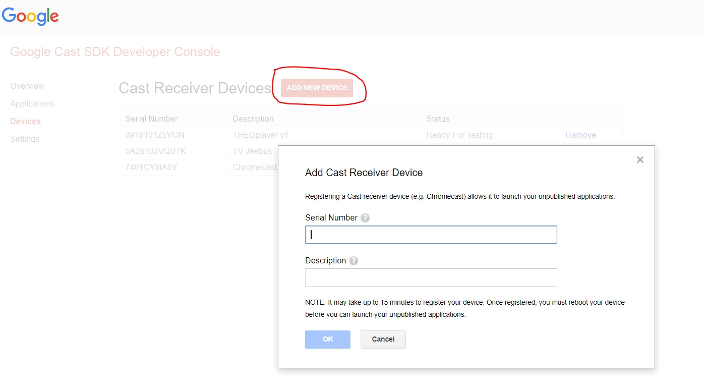Click the Cancel button

pyautogui.click(x=383, y=339)
